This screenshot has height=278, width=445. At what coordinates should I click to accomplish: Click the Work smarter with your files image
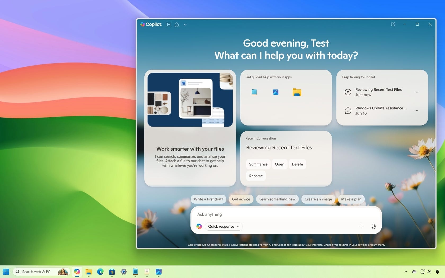[190, 100]
